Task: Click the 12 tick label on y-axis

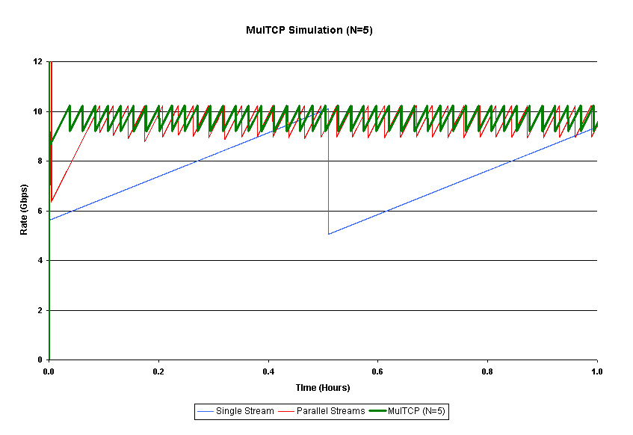Action: tap(37, 61)
